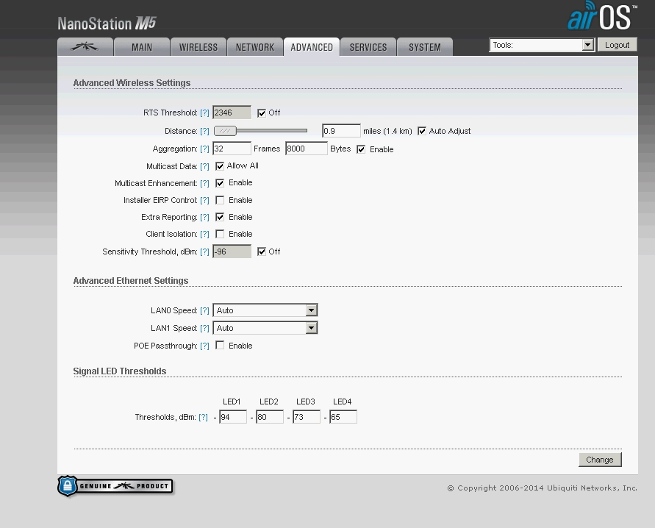Open help for POE Passthrough

(204, 346)
